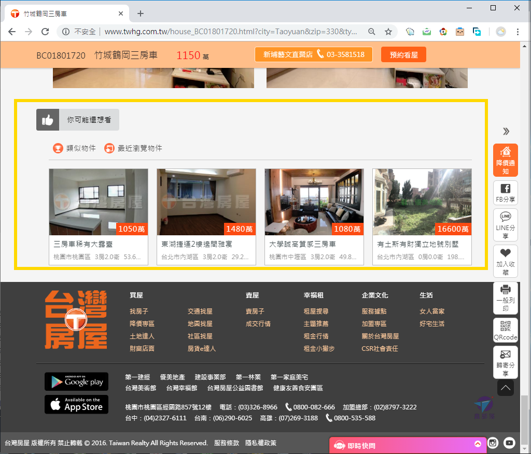
Task: Click the 找房子 footer link
Action: click(x=139, y=311)
